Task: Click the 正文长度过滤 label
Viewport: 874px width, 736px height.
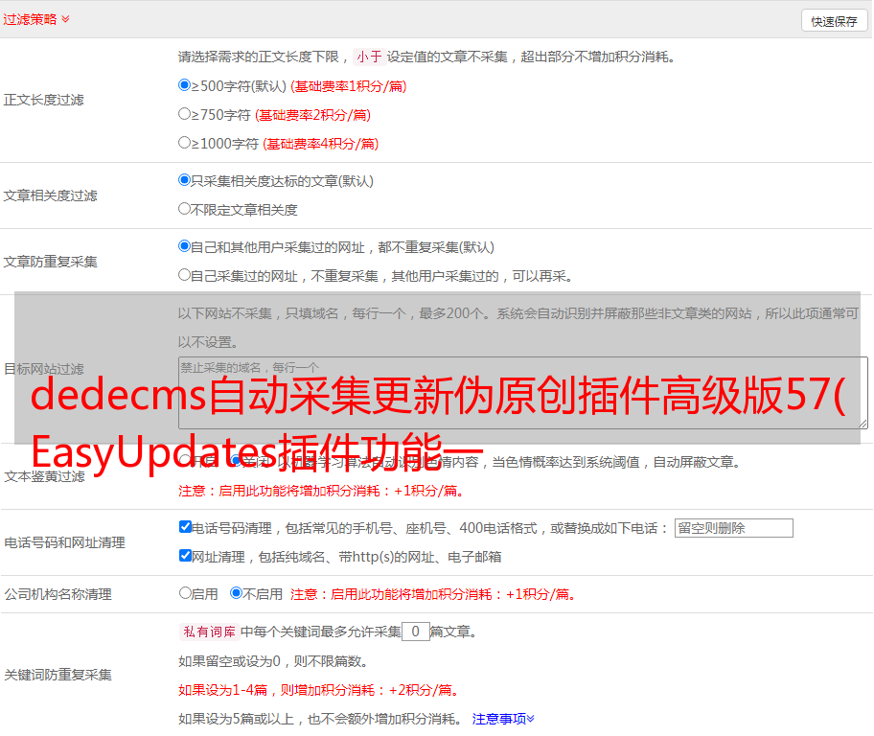Action: tap(43, 100)
